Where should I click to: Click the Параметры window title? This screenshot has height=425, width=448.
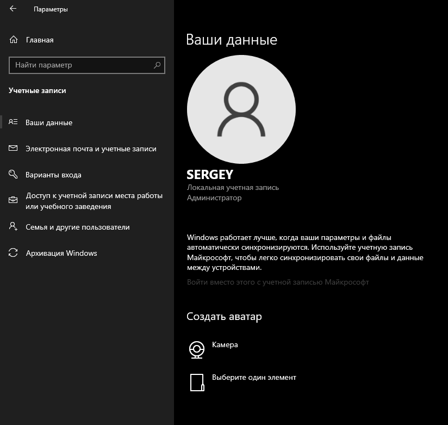coord(51,9)
